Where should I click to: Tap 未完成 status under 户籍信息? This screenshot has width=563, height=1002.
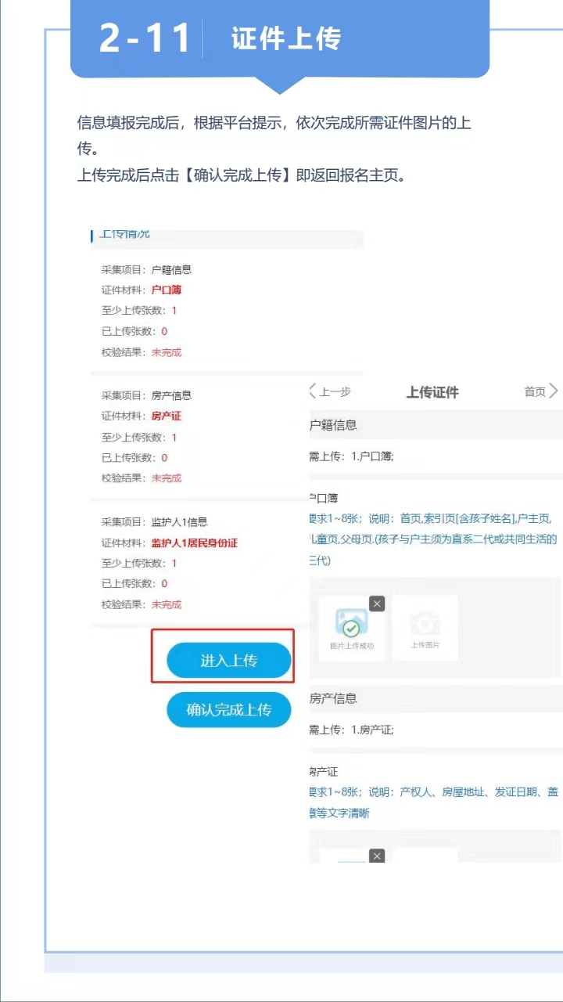point(167,352)
